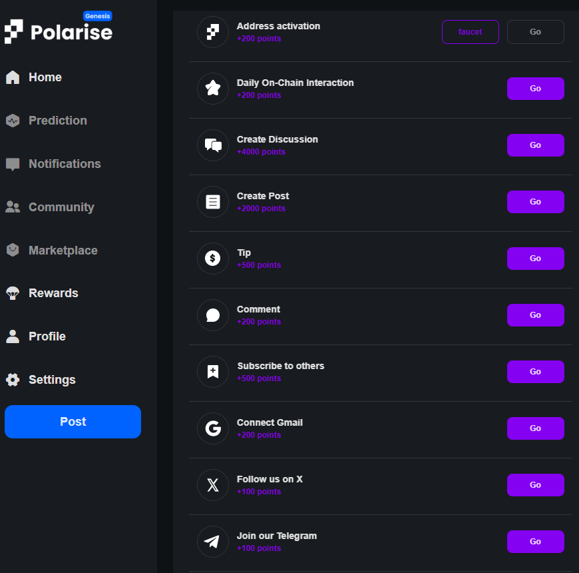Click the +4000 points label
The height and width of the screenshot is (573, 579).
click(x=261, y=152)
